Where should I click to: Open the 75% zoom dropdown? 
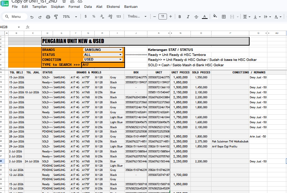[69, 17]
